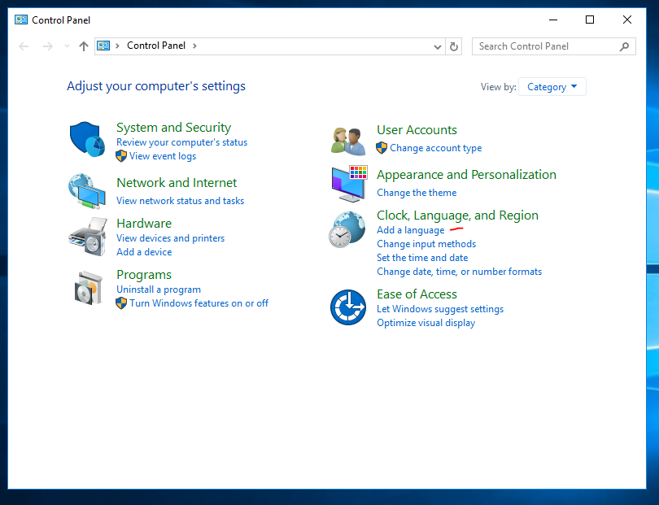Open User Accounts category heading

pyautogui.click(x=417, y=130)
